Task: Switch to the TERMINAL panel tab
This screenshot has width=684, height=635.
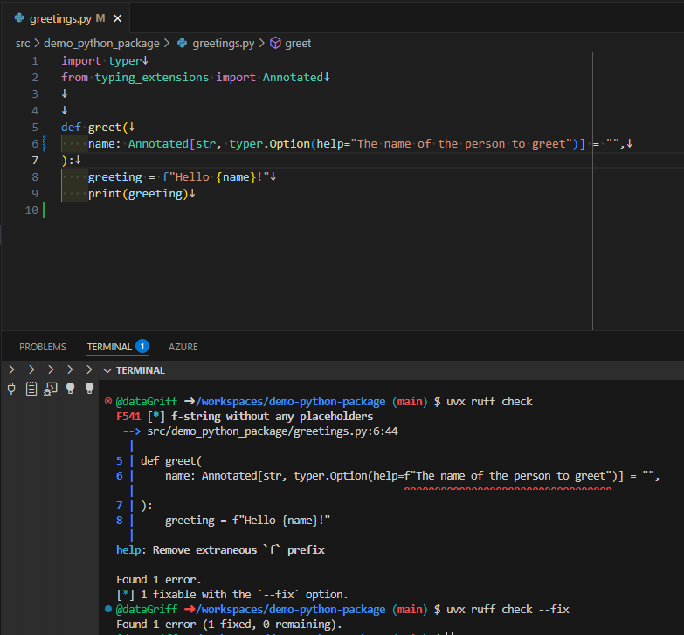Action: pos(109,347)
